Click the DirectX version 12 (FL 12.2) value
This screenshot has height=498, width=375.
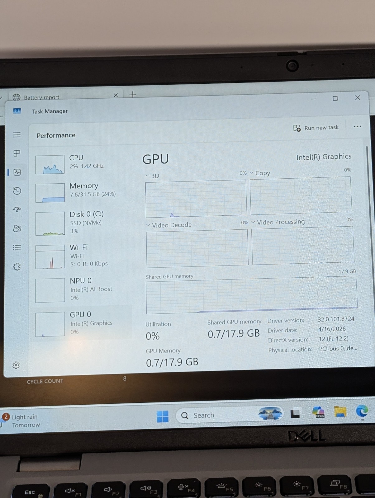pyautogui.click(x=334, y=339)
